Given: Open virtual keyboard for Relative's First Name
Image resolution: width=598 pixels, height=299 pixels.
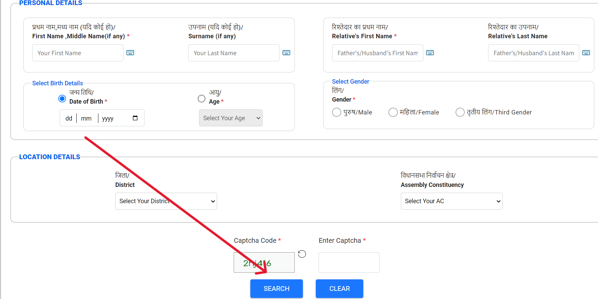Looking at the screenshot, I should coord(430,53).
